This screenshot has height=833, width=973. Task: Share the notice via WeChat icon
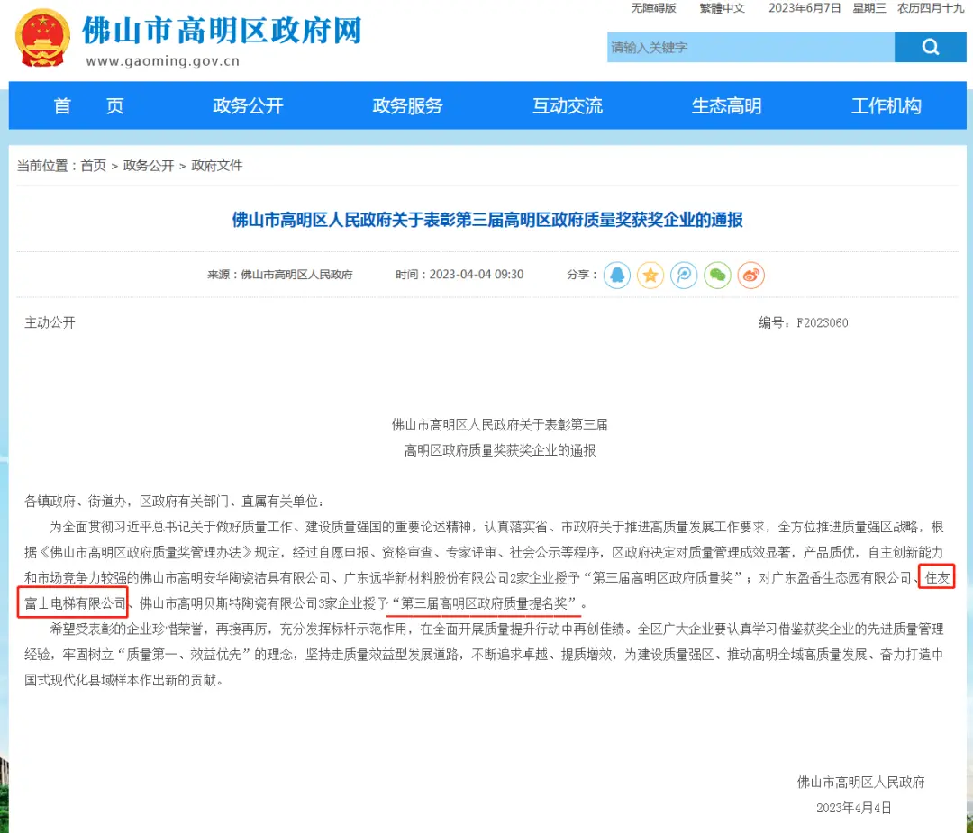[717, 276]
